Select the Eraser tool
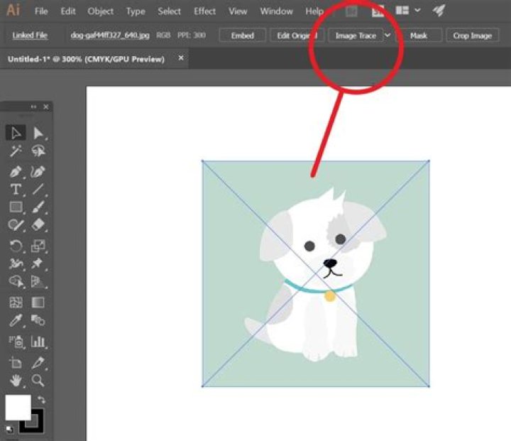 click(38, 225)
